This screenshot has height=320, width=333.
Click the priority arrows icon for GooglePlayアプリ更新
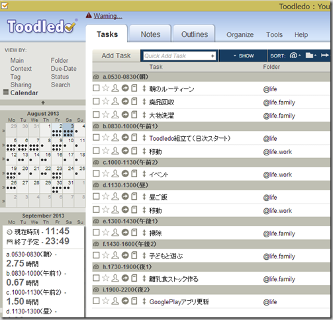tap(144, 301)
